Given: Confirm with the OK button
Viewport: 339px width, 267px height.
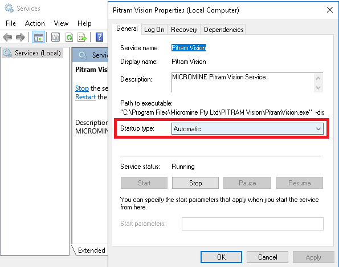Looking at the screenshot, I should (221, 257).
